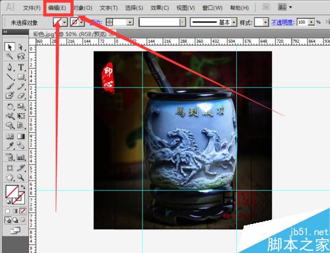Open the fill color dropdown in the control bar
Screen dimensions: 330x253
coord(65,22)
